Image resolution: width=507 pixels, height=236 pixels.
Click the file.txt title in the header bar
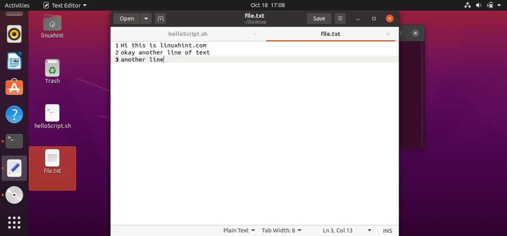[255, 16]
